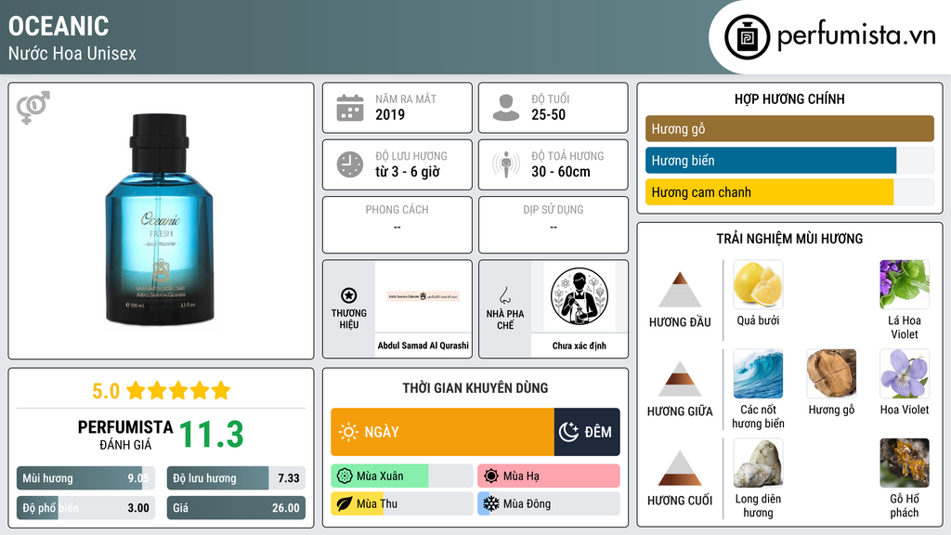Image resolution: width=951 pixels, height=535 pixels.
Task: Click the age range value 25-50
Action: point(548,114)
